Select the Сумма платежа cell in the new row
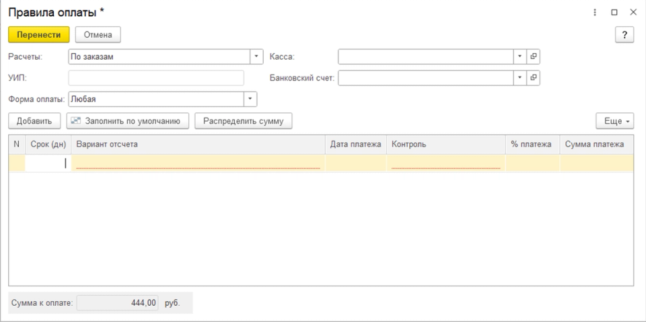This screenshot has height=322, width=646. tap(597, 163)
